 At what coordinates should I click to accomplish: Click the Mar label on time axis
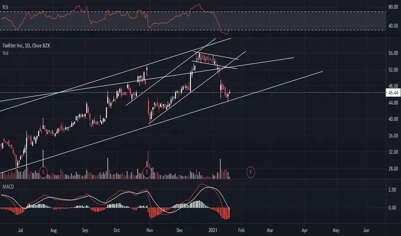(x=270, y=230)
